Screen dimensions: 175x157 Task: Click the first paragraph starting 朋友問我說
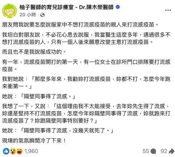coord(80,25)
